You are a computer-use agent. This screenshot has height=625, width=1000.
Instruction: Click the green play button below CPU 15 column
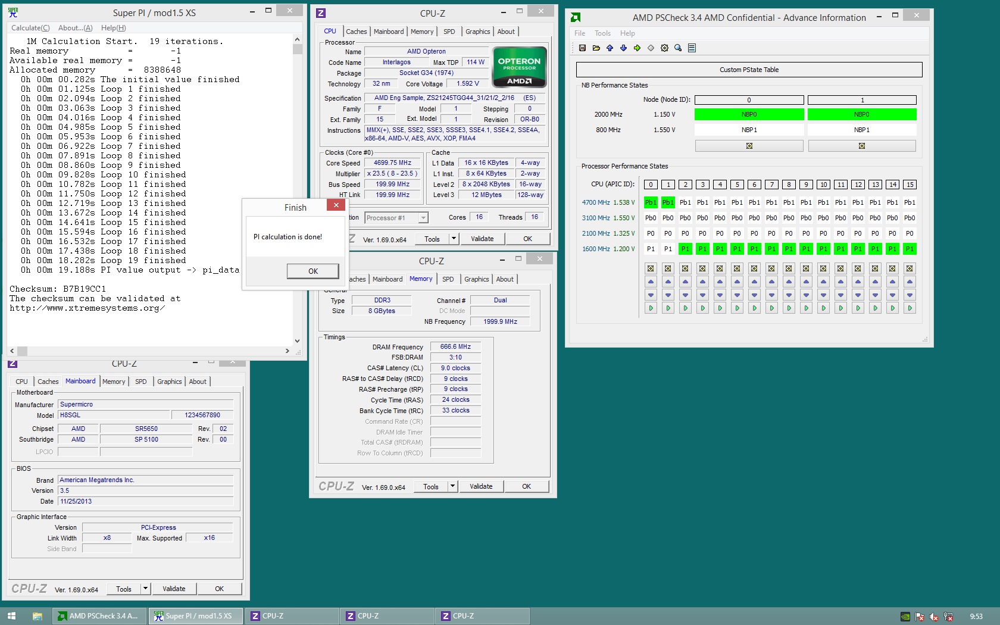point(910,308)
